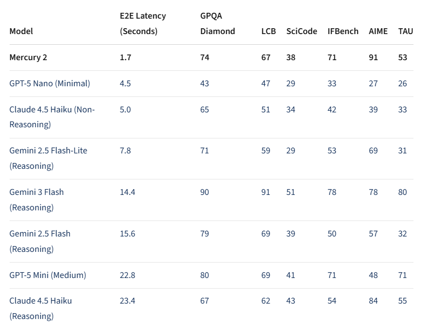
Task: Select the TAU column header
Action: pyautogui.click(x=405, y=31)
